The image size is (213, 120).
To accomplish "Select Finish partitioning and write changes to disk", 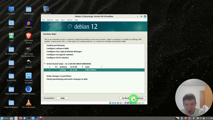I will coord(67,79).
